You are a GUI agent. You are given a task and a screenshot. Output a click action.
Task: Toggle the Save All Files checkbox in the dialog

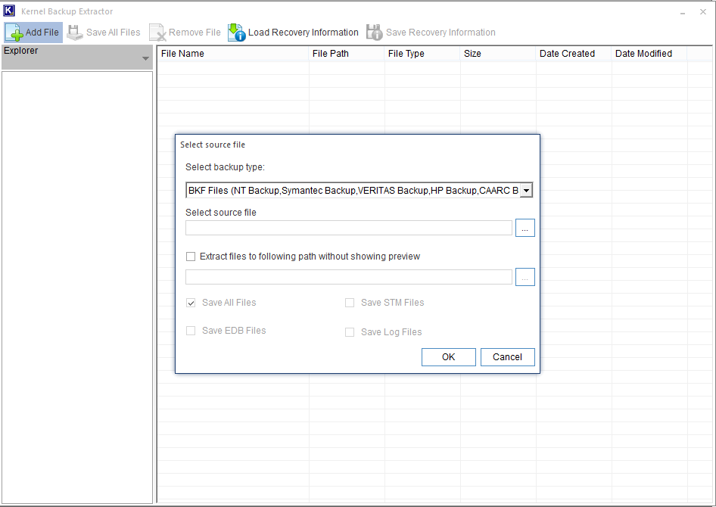pos(191,303)
